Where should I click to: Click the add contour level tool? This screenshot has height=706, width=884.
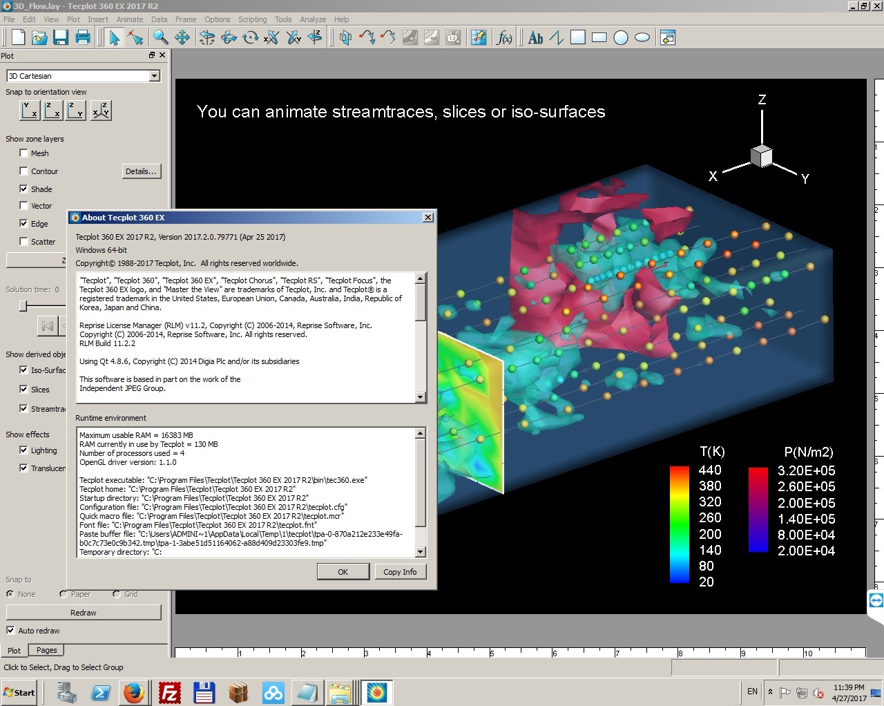coord(410,38)
